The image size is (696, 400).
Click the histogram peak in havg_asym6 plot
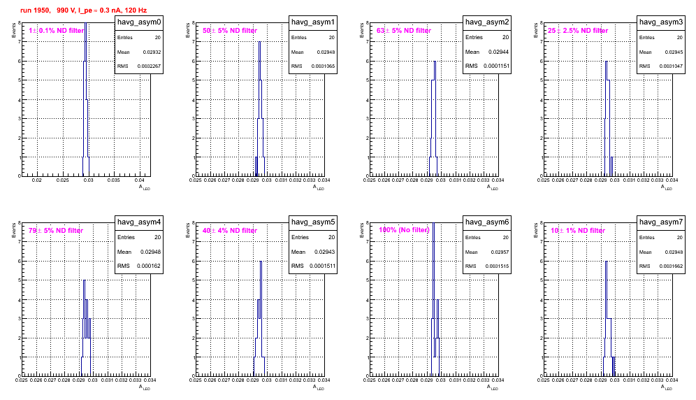click(434, 224)
